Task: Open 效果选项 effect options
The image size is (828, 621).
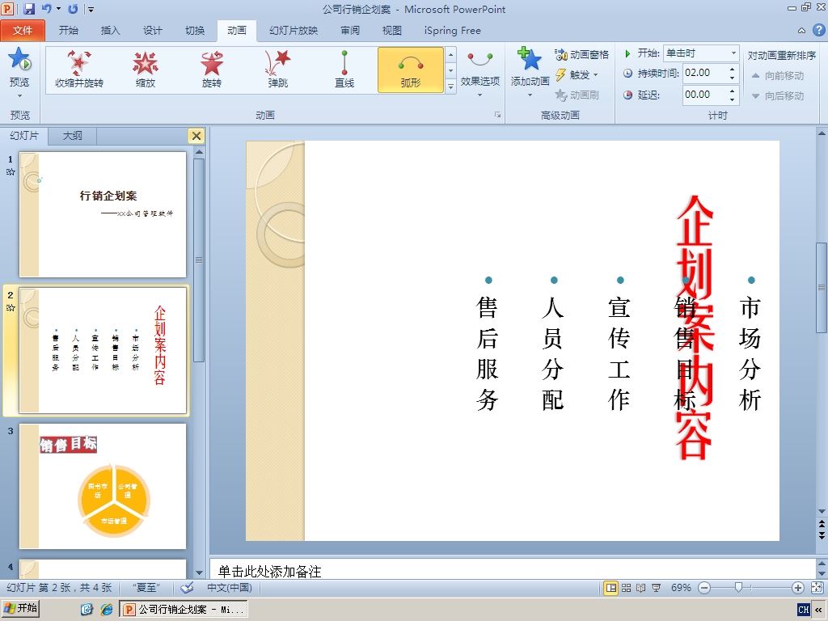Action: pos(479,74)
